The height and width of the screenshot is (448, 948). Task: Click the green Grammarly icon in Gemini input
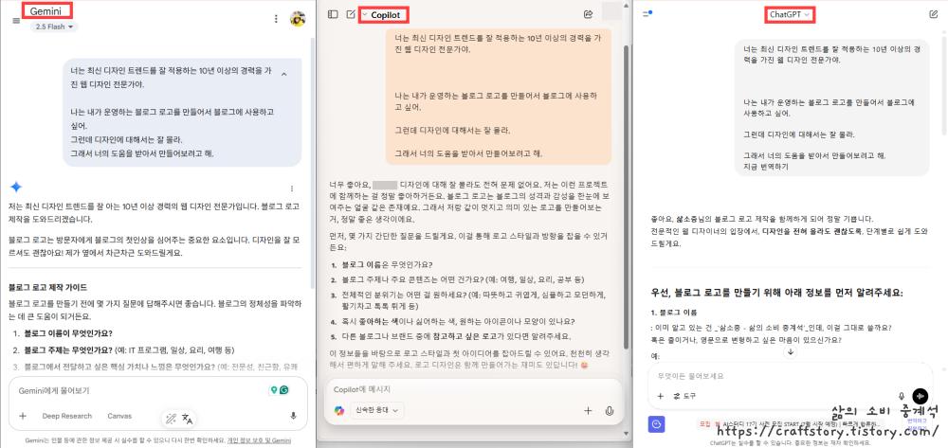[x=284, y=390]
